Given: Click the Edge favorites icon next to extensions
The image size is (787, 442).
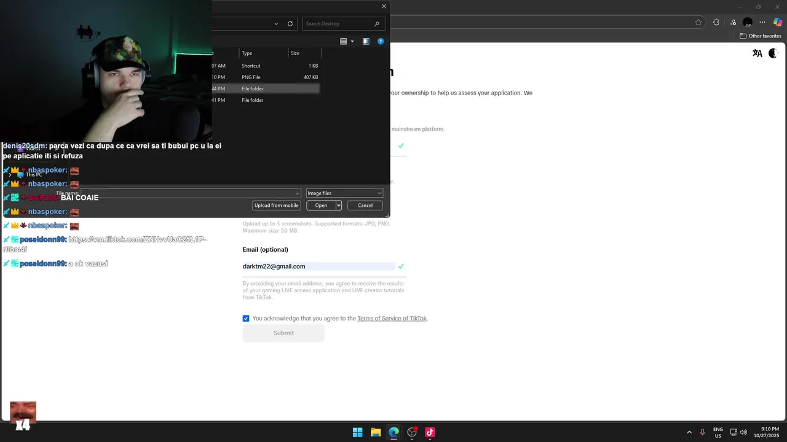Looking at the screenshot, I should pyautogui.click(x=732, y=23).
